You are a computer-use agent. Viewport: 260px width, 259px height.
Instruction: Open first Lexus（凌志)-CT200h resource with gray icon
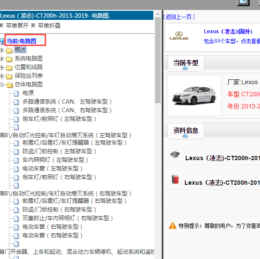point(222,158)
